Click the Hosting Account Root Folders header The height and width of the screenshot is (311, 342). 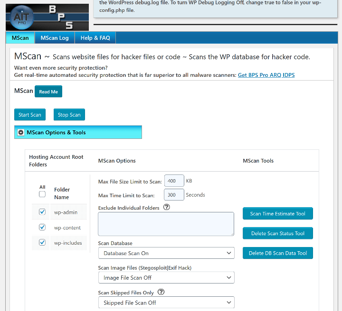[x=56, y=161]
